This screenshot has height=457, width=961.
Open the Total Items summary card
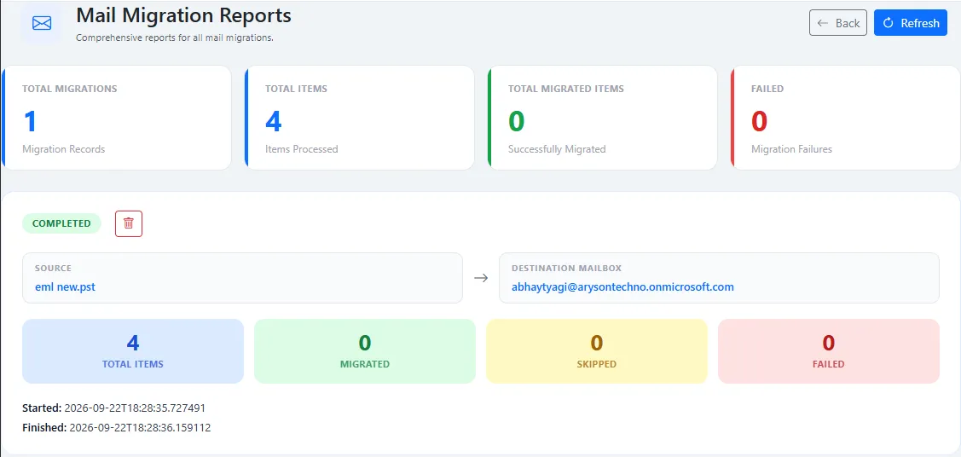click(x=359, y=118)
